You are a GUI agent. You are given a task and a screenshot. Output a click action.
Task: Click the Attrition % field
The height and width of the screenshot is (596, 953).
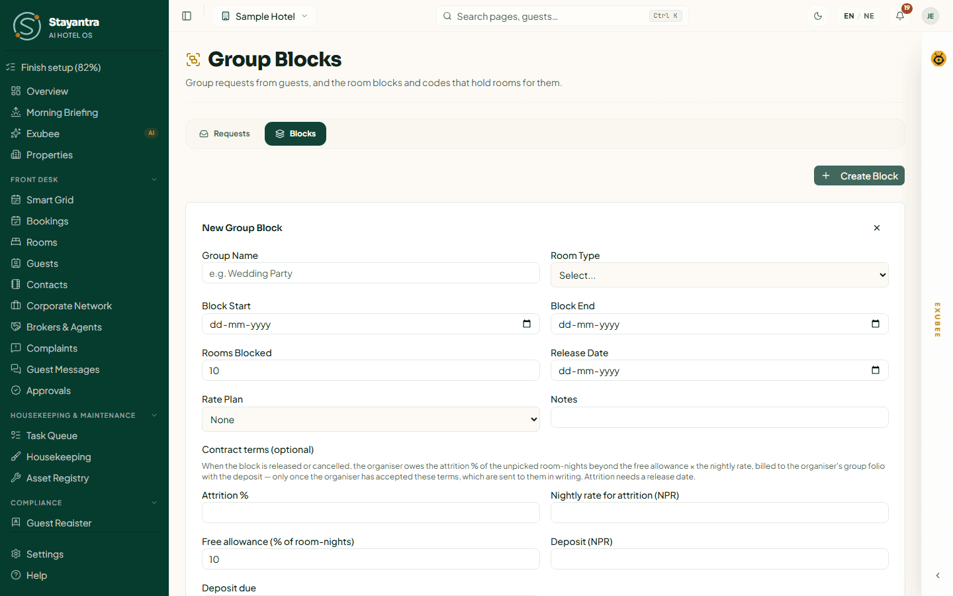pyautogui.click(x=371, y=513)
